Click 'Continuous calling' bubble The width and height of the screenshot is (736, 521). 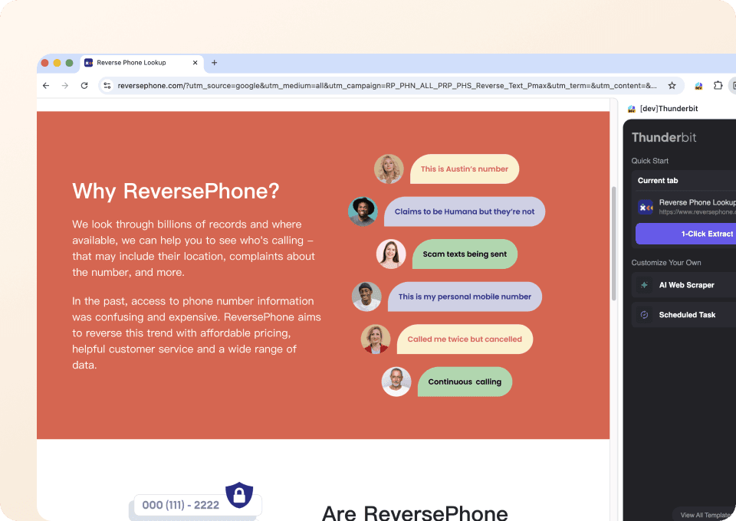pyautogui.click(x=465, y=382)
